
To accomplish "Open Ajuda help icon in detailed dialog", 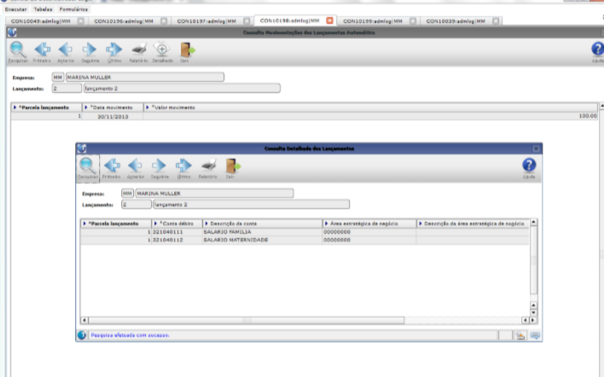I will click(529, 168).
